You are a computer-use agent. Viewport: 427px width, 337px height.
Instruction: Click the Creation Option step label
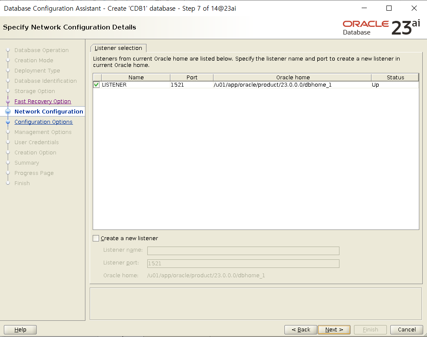pos(35,153)
